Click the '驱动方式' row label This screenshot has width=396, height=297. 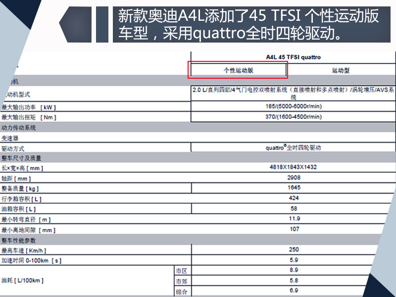[13, 149]
